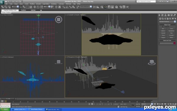Collapse the Object Type rollout
This screenshot has height=111, width=177.
pos(167,25)
